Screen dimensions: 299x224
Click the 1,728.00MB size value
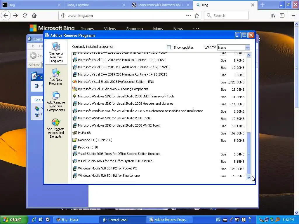point(236,82)
